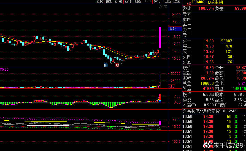This screenshot has height=151, width=246.
Task: Select the 画线 drawing tool
Action: coord(138,2)
